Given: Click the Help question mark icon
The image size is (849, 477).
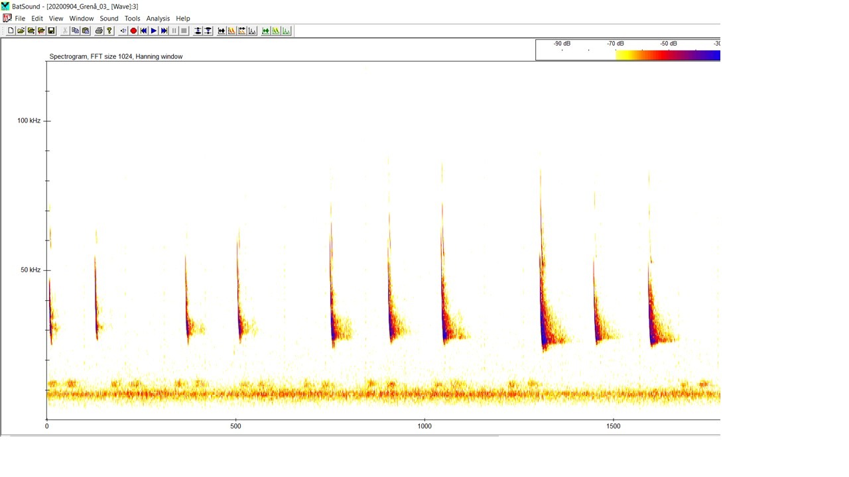Looking at the screenshot, I should pyautogui.click(x=109, y=31).
